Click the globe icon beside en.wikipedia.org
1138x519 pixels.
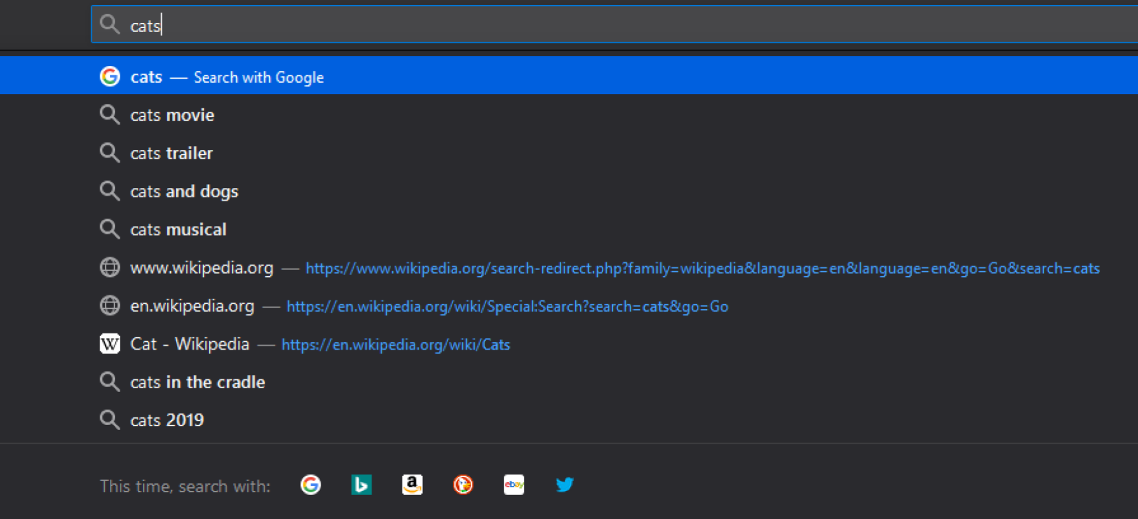coord(109,305)
